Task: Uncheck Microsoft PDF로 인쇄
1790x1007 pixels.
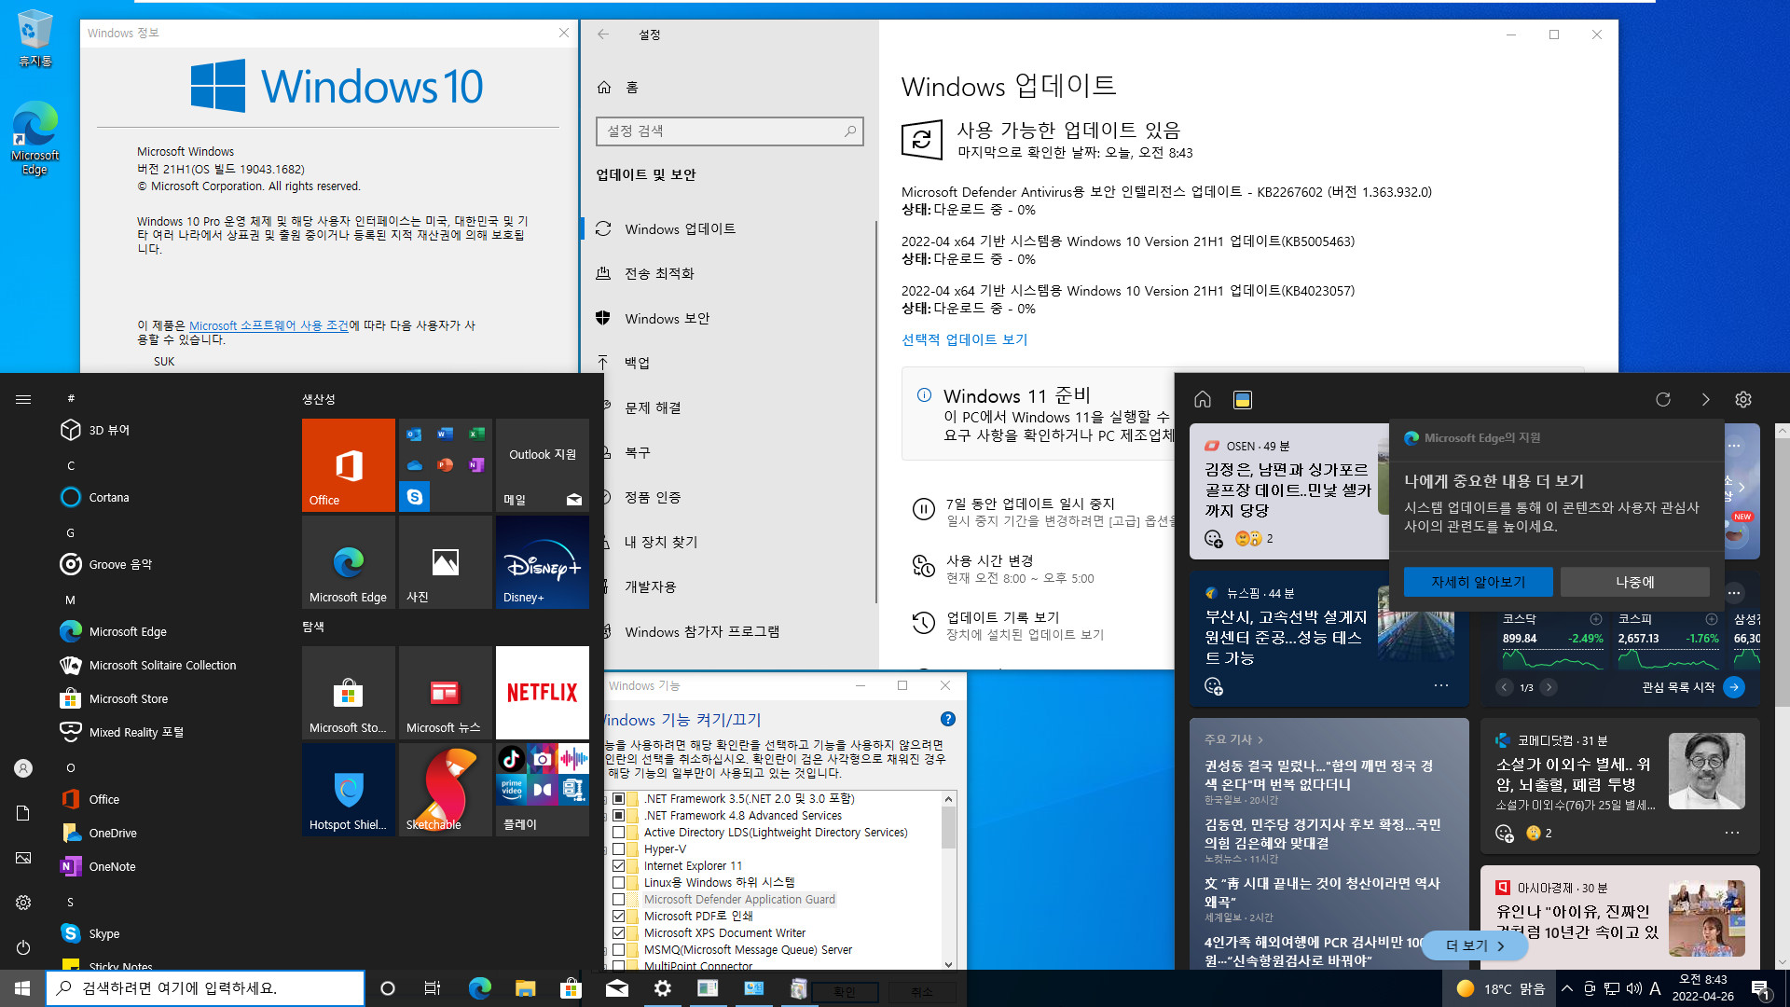Action: click(x=618, y=917)
